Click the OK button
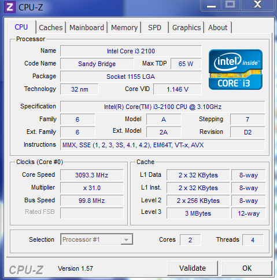The height and width of the screenshot is (280, 277). 247,268
